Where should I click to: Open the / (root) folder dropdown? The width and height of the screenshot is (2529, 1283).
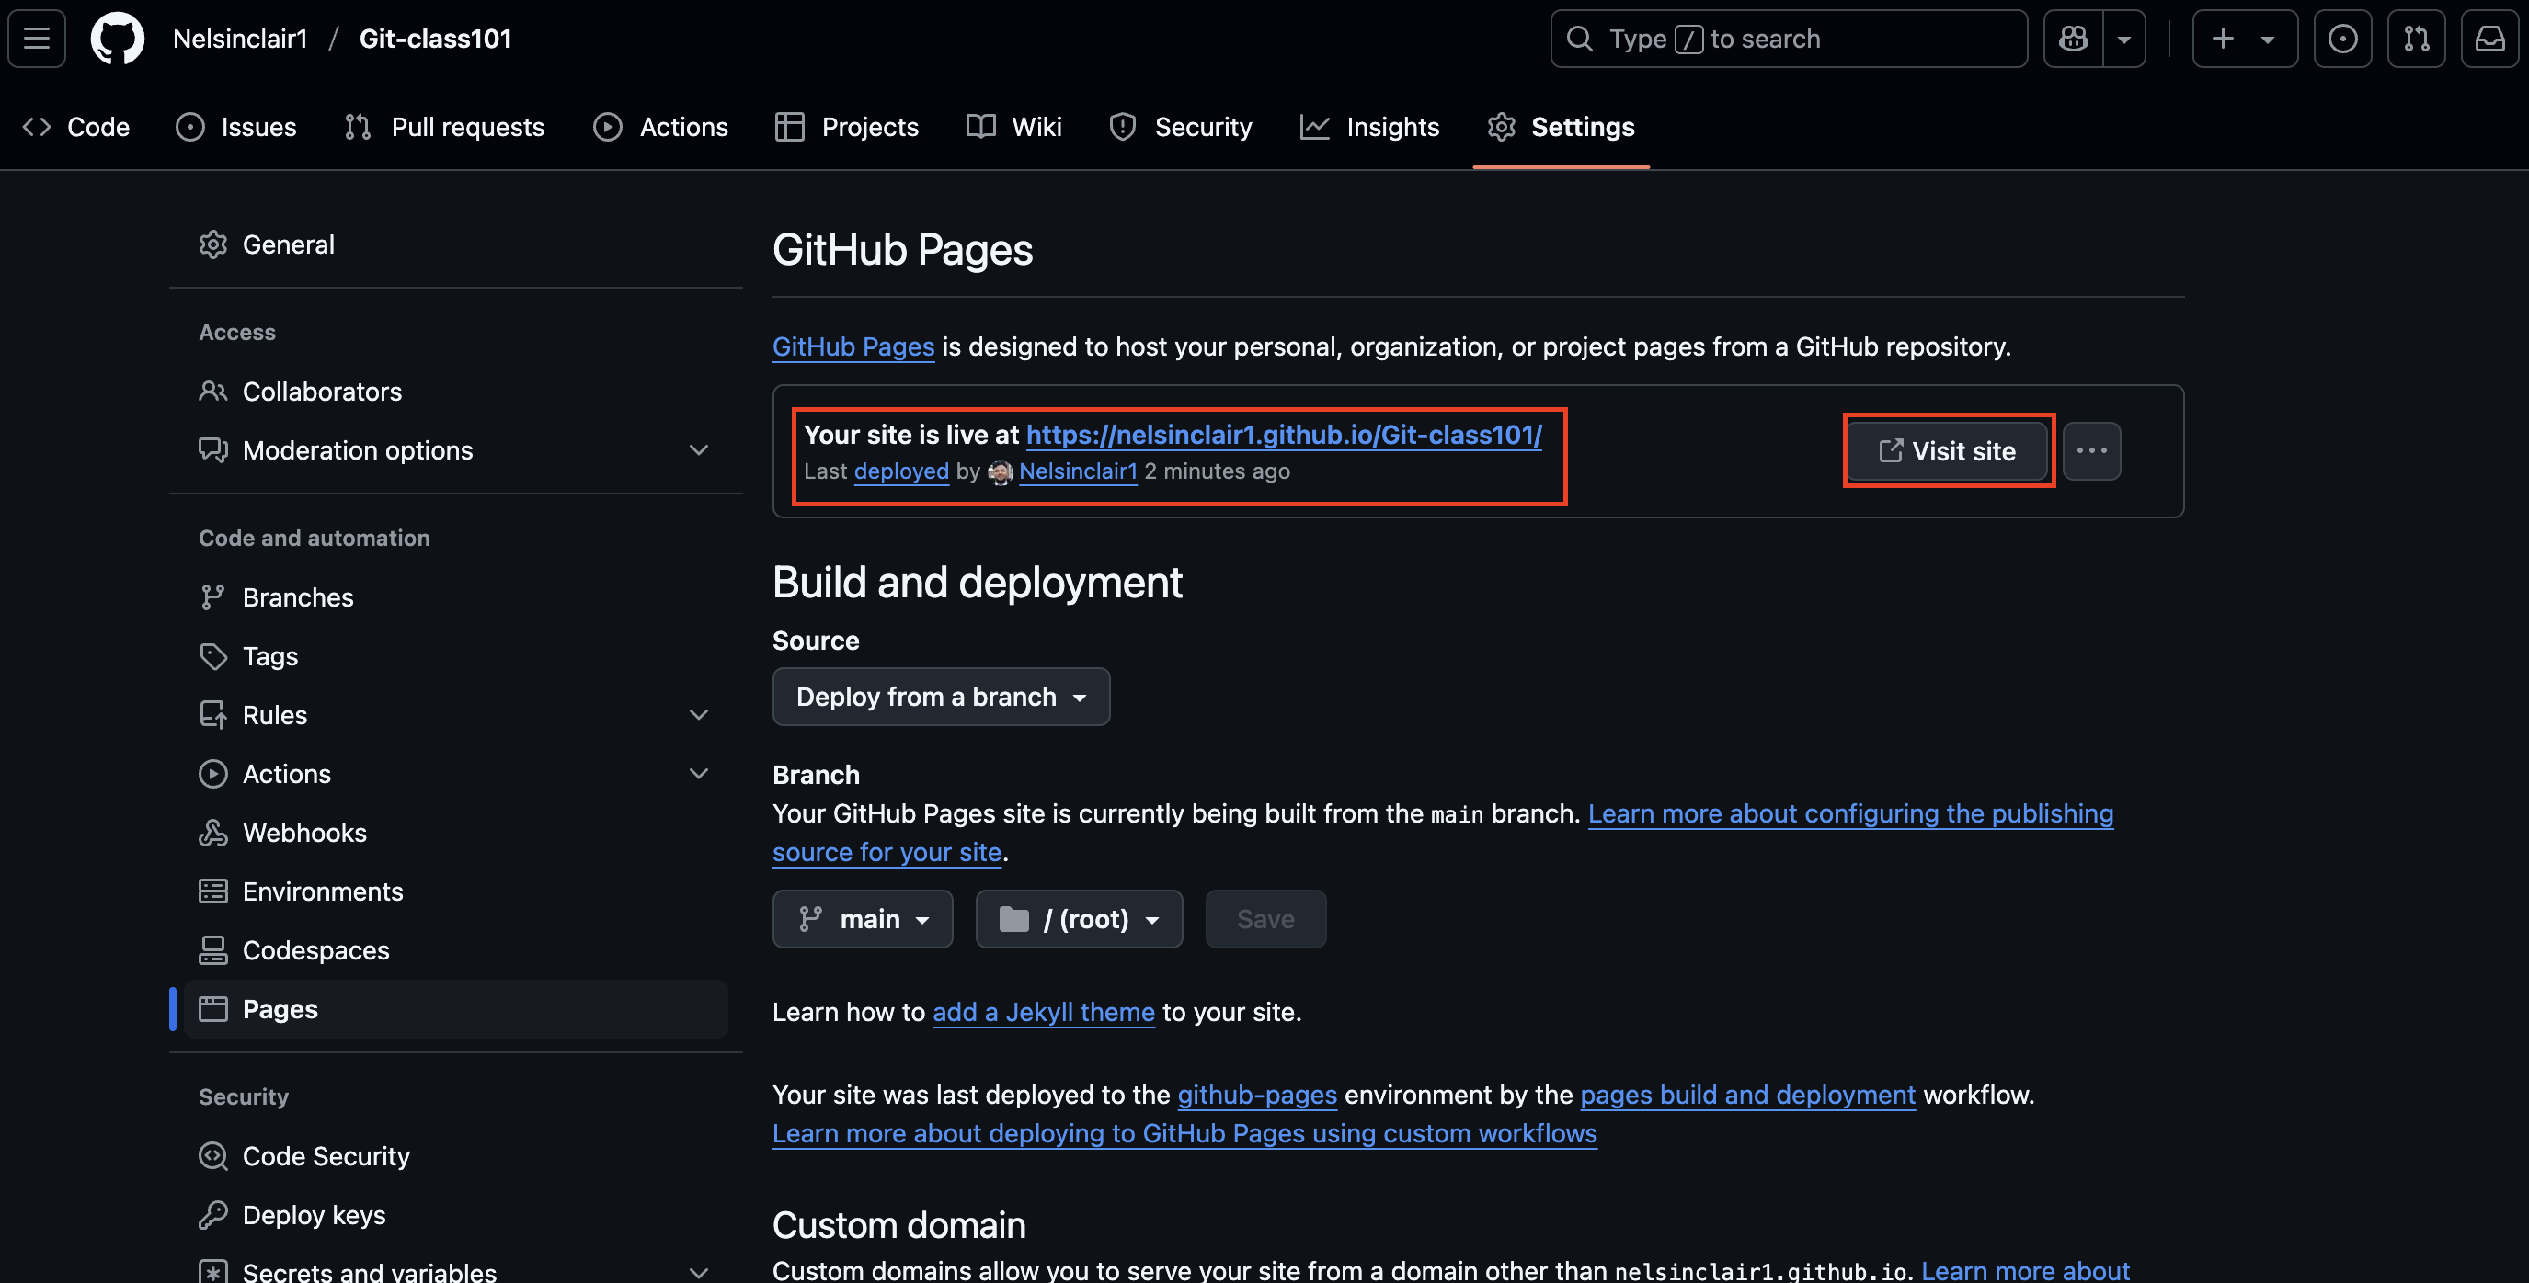tap(1079, 919)
